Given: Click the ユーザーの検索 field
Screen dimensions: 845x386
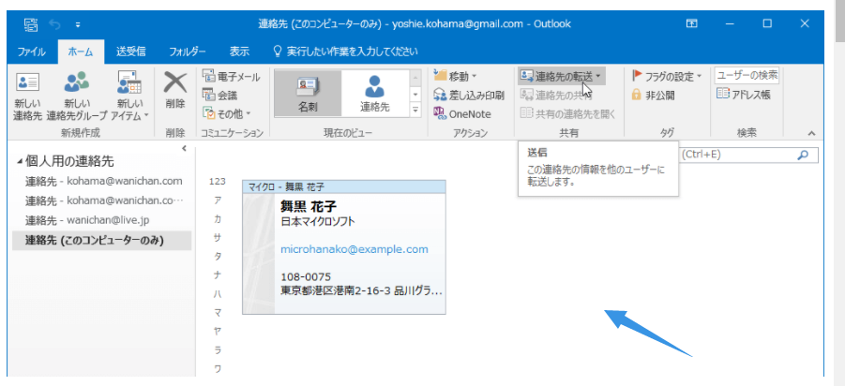Looking at the screenshot, I should (x=747, y=75).
